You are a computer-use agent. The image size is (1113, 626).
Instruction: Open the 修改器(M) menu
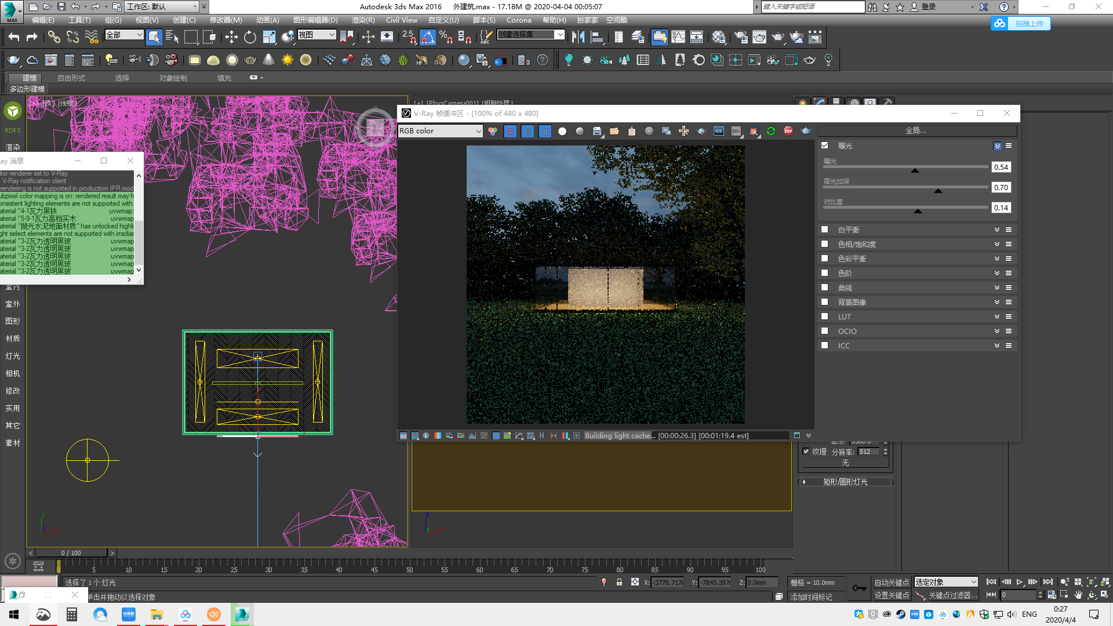coord(225,20)
